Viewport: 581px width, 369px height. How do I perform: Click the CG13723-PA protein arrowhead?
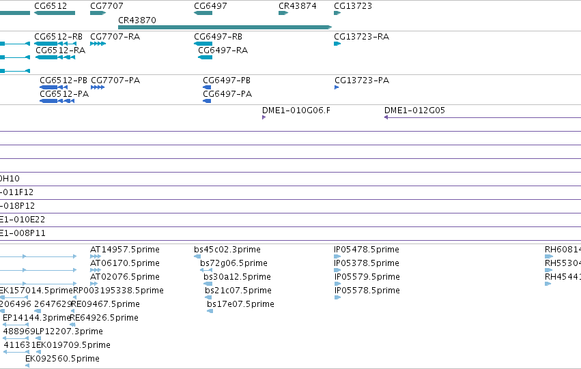(337, 87)
